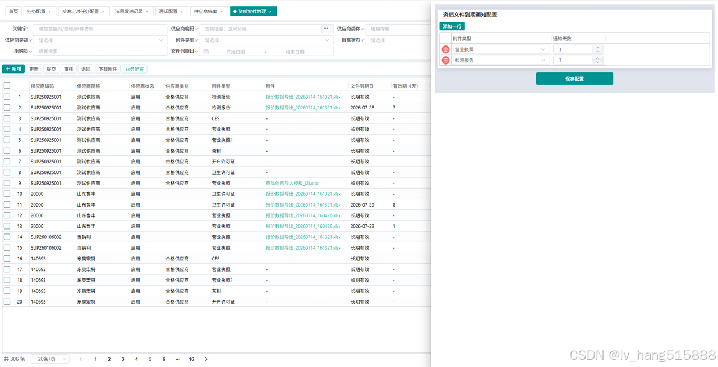
Task: Tick the checkbox for row 14 当钠利
Action: click(x=7, y=237)
